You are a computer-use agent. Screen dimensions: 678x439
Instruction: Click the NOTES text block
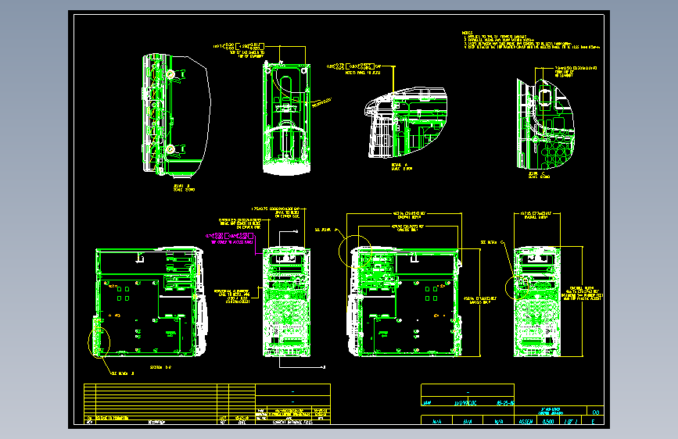click(x=531, y=40)
